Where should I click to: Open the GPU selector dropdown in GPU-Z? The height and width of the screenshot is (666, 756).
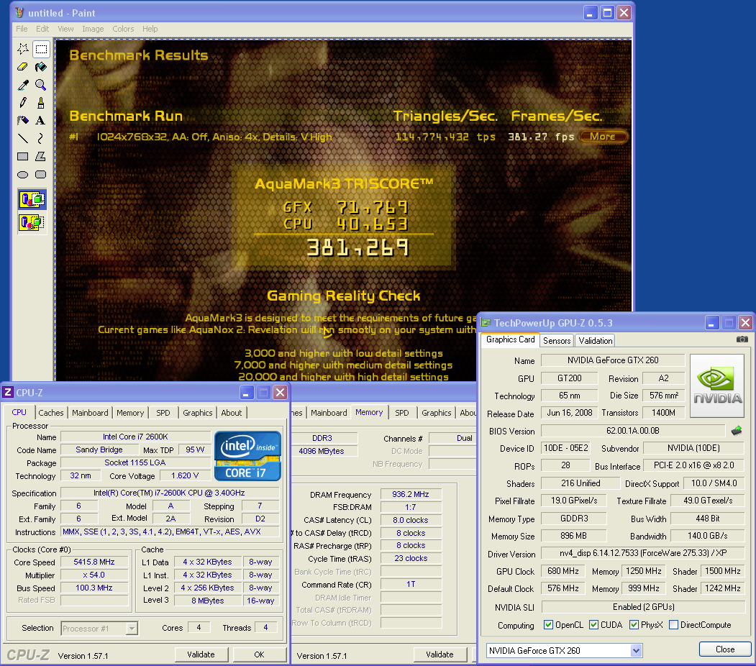(x=636, y=651)
